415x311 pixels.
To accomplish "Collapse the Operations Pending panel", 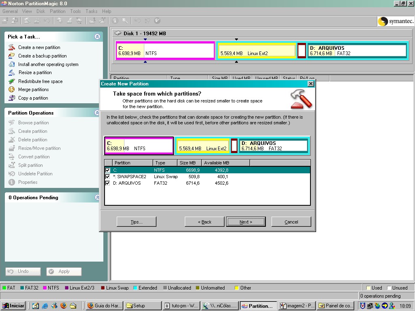I will pyautogui.click(x=97, y=198).
